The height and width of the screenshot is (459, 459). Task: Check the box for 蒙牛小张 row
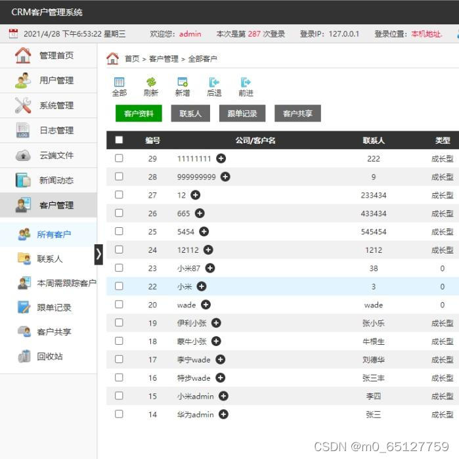coord(119,341)
